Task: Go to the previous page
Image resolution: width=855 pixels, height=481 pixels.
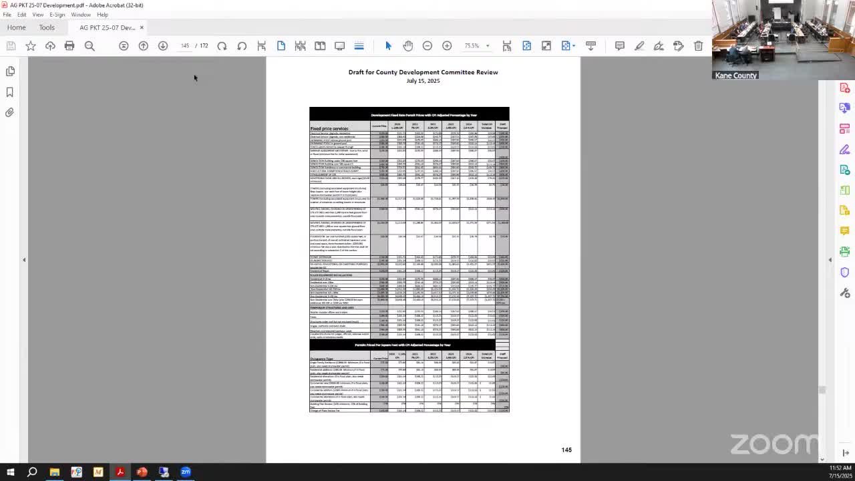Action: coord(143,45)
